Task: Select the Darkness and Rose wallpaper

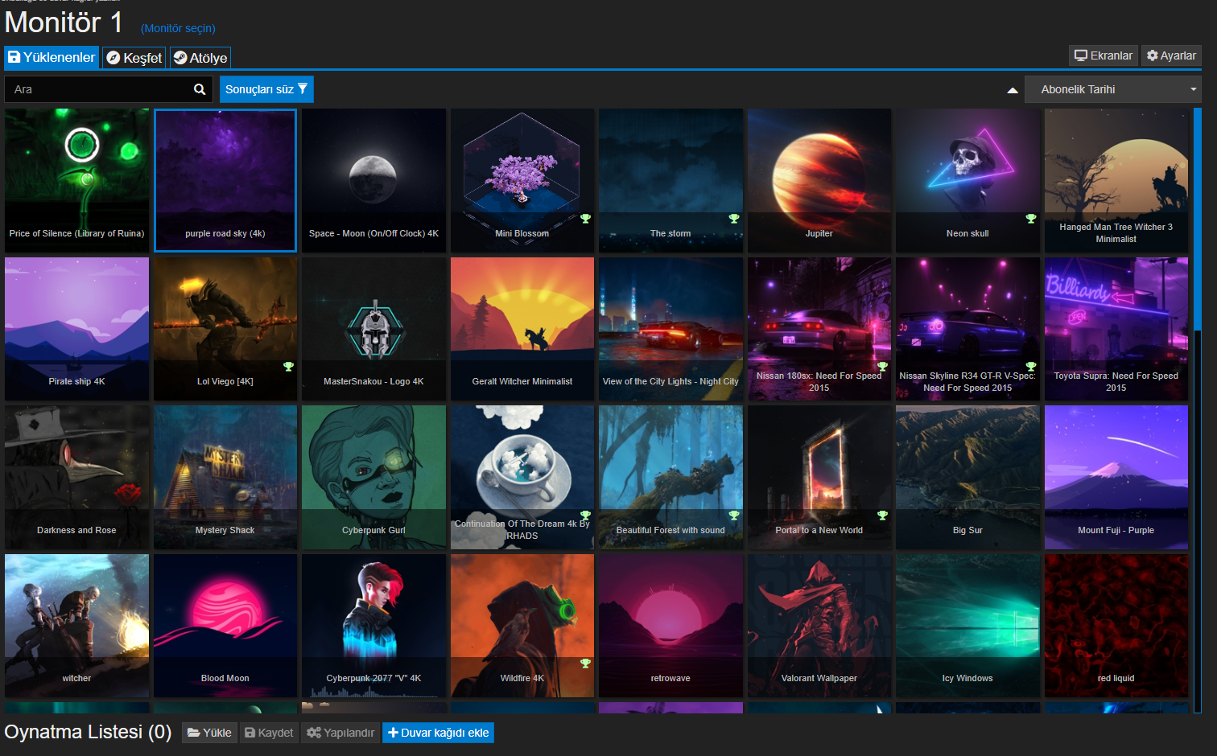Action: (x=76, y=477)
